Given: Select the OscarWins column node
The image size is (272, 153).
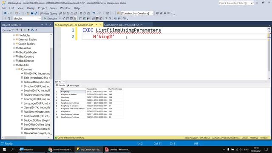Looking at the screenshot, I should [37, 133].
